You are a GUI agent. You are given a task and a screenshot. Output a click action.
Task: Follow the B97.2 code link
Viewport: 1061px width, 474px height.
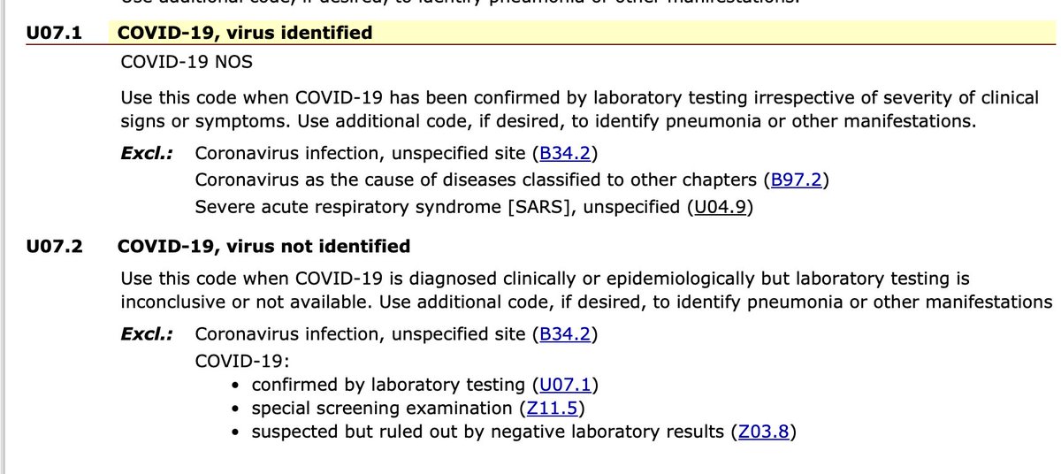point(798,180)
